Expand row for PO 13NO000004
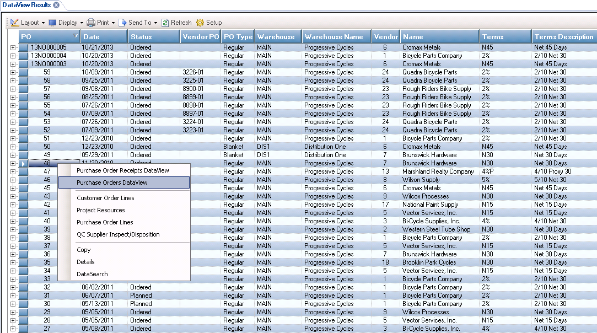 point(13,56)
